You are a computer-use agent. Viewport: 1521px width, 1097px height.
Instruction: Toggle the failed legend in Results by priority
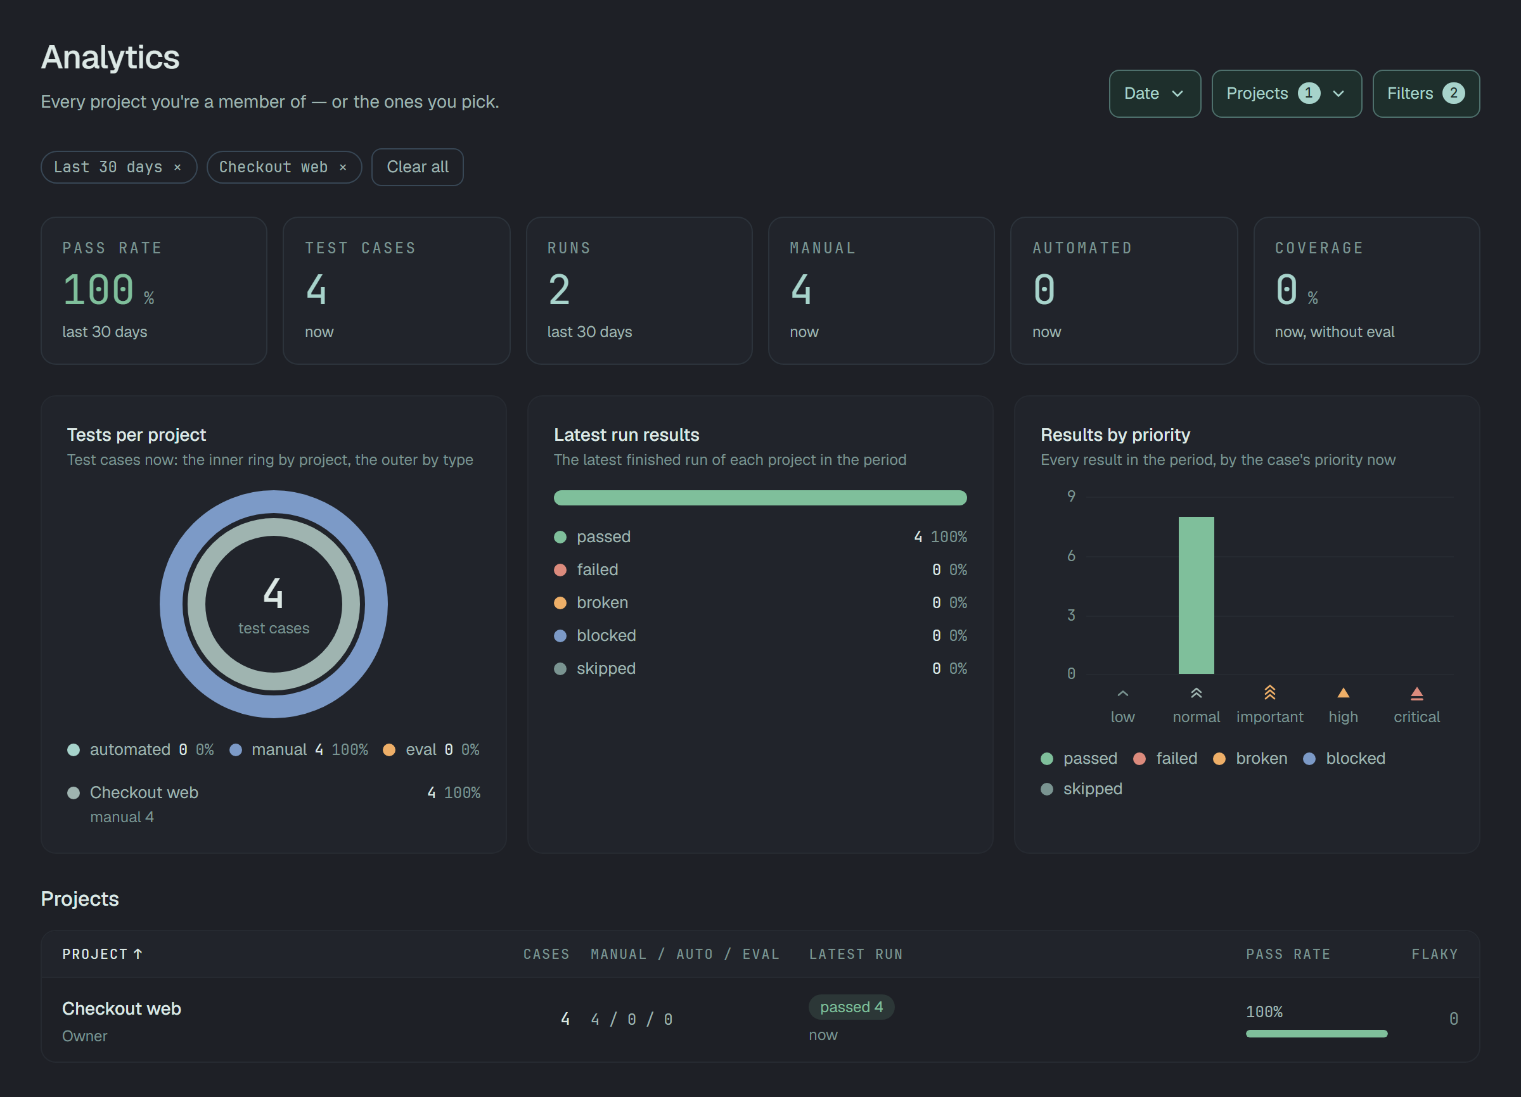1165,758
